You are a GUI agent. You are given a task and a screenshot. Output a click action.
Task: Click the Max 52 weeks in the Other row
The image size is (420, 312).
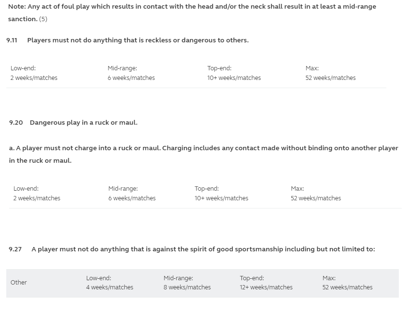347,287
